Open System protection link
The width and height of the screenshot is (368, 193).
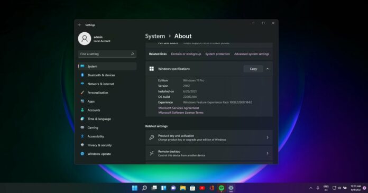pyautogui.click(x=217, y=54)
